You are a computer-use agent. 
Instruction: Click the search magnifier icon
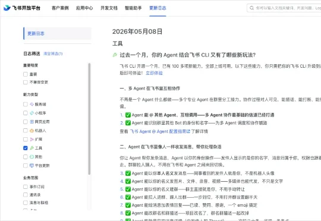251,8
